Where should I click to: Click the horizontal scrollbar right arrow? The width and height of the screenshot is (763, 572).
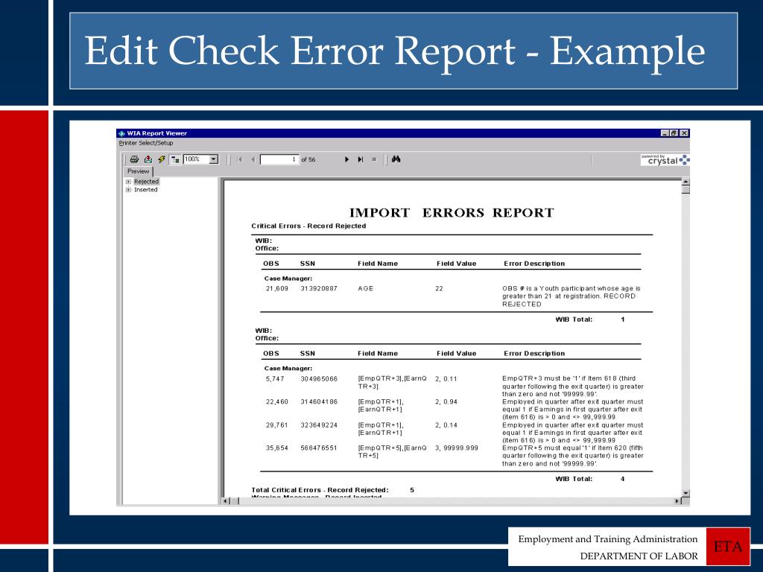pyautogui.click(x=677, y=501)
